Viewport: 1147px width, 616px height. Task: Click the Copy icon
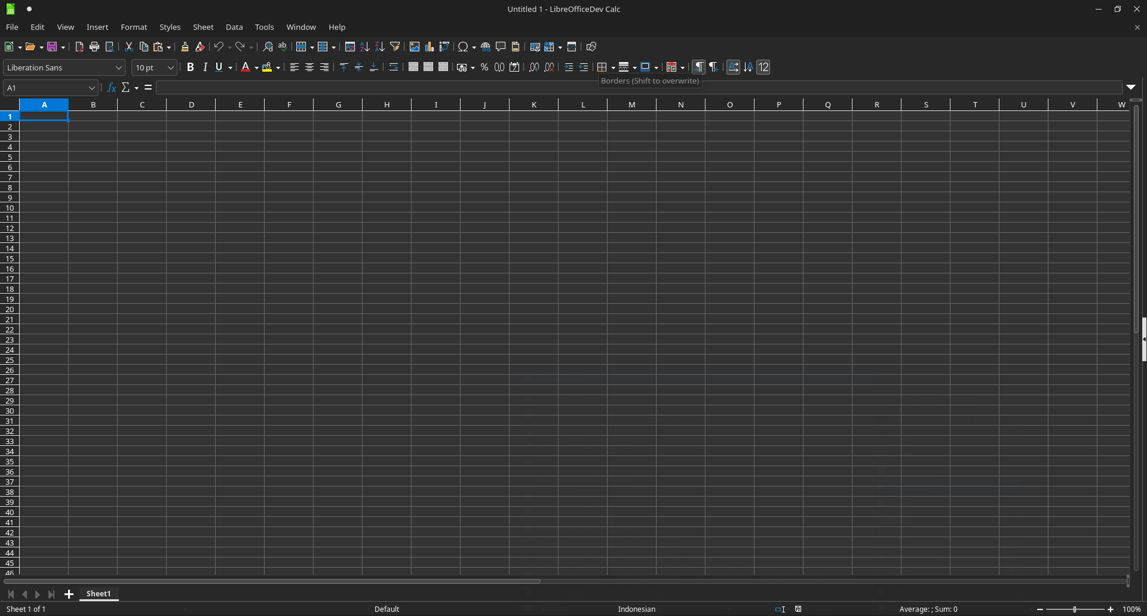pos(143,47)
